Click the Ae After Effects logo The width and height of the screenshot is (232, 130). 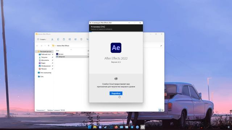click(116, 48)
